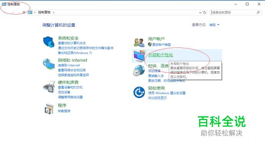The height and width of the screenshot is (150, 265).
Task: Open 卸载程序 link
Action: pyautogui.click(x=64, y=111)
